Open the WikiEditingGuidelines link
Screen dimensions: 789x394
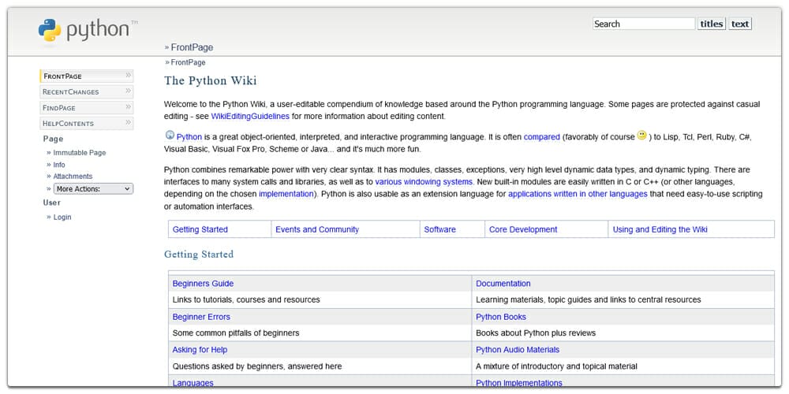[250, 116]
